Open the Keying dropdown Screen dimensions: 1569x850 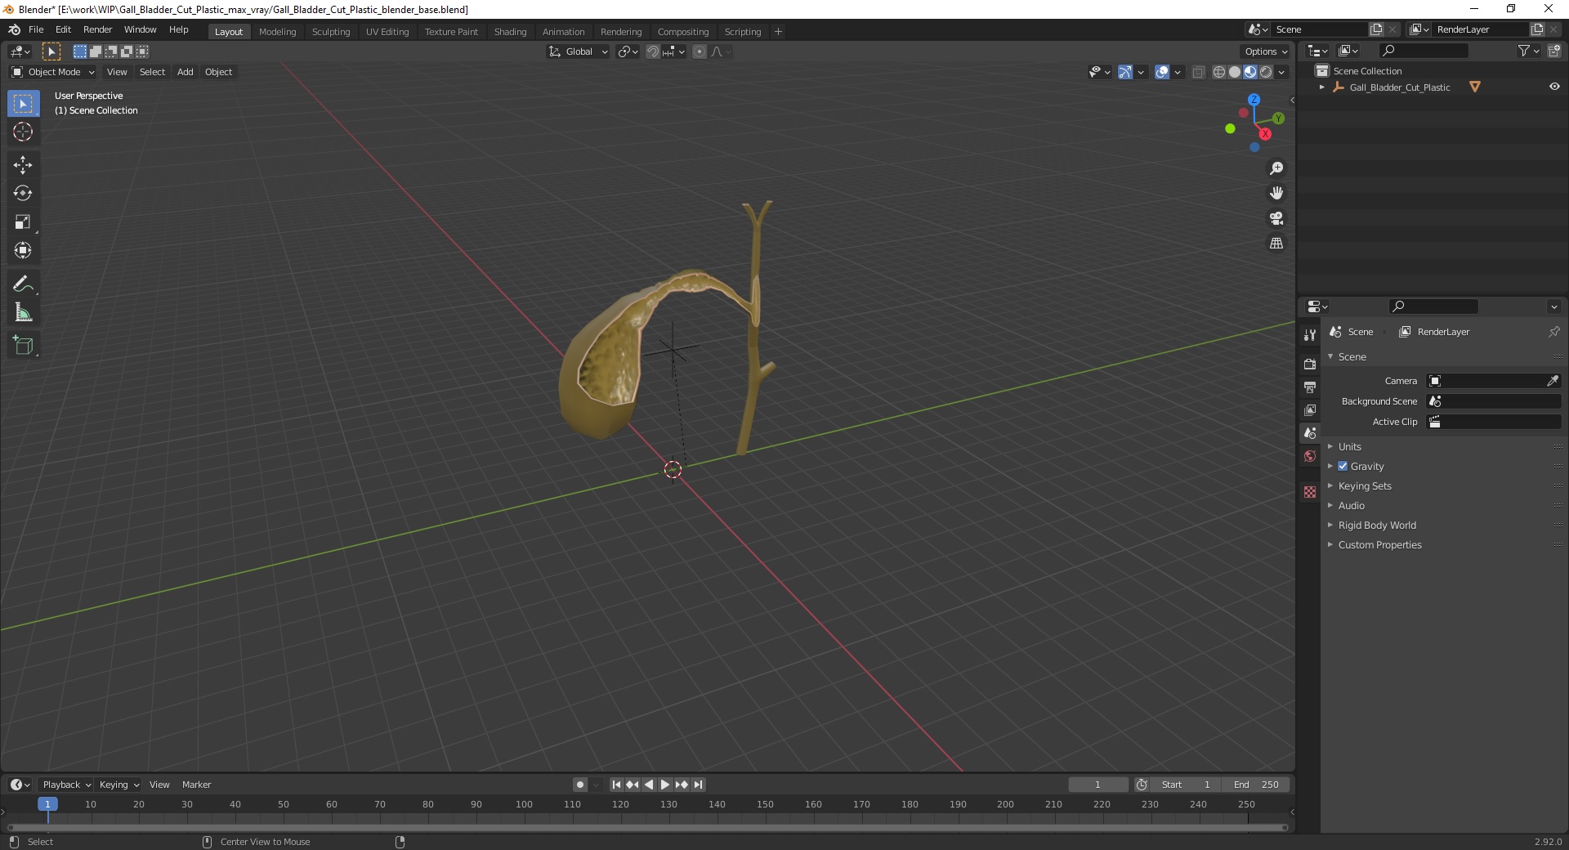[119, 785]
